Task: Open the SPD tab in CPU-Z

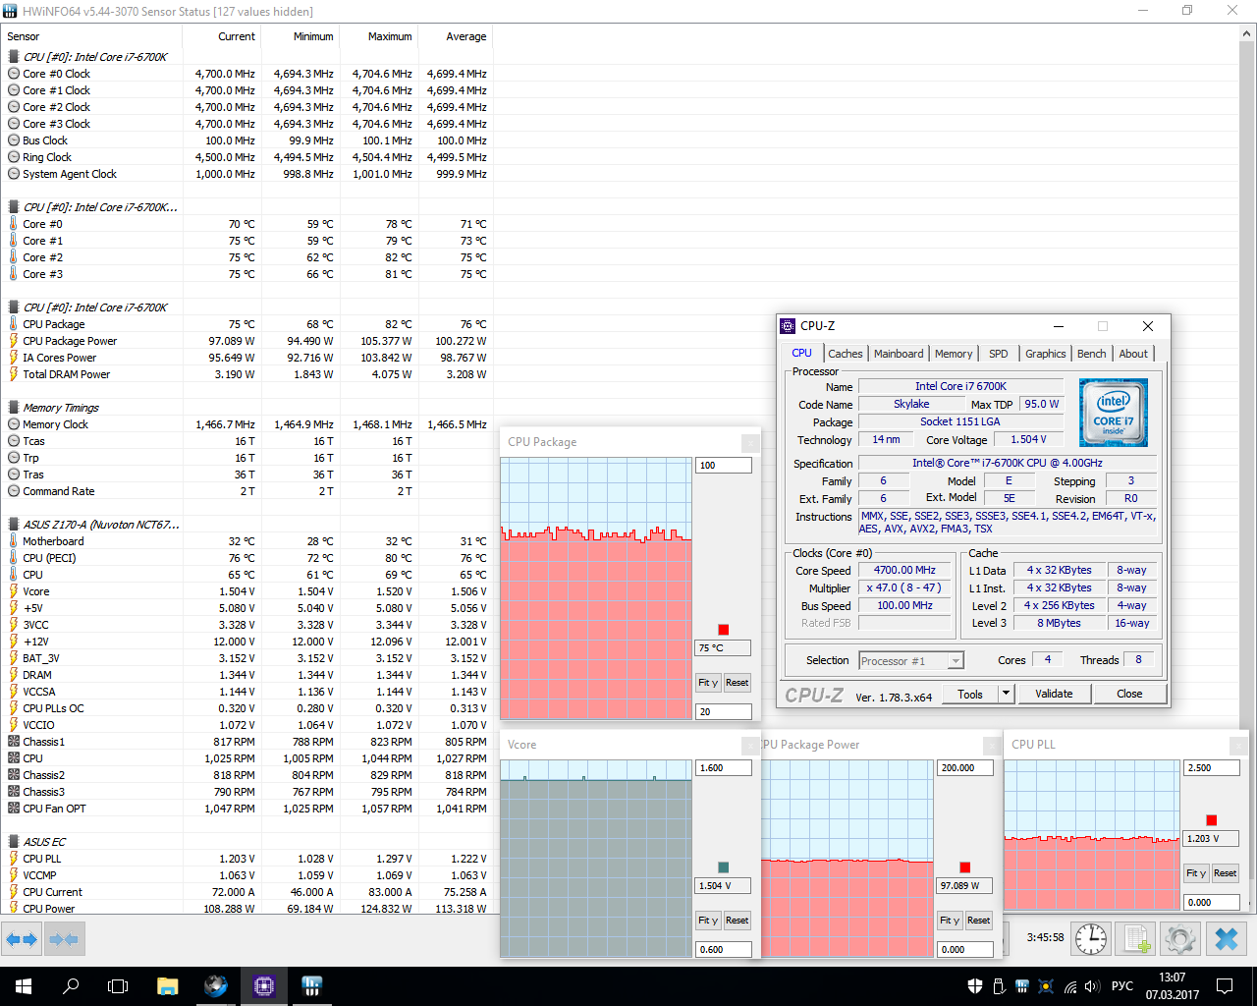Action: pyautogui.click(x=999, y=354)
